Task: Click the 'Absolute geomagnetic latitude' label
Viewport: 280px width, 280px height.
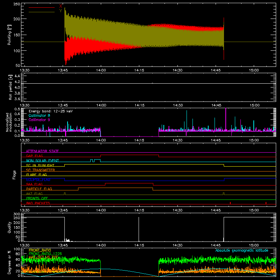Action: [242, 250]
